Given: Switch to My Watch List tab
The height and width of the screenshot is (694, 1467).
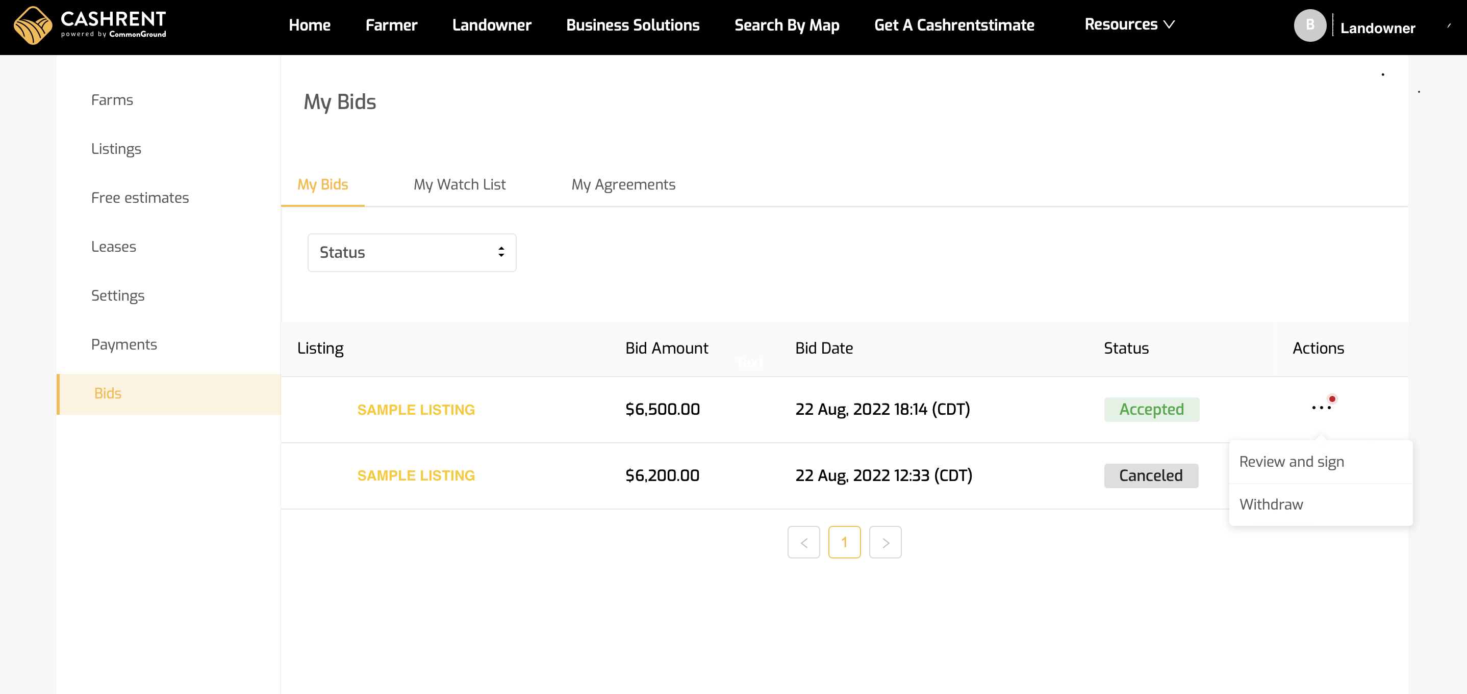Looking at the screenshot, I should click(x=459, y=184).
